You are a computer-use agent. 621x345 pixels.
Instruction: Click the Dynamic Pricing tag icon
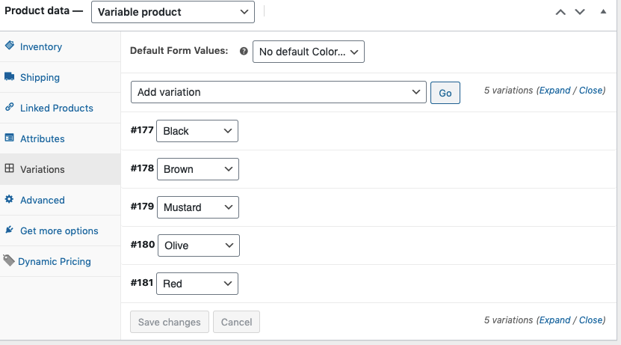(8, 261)
